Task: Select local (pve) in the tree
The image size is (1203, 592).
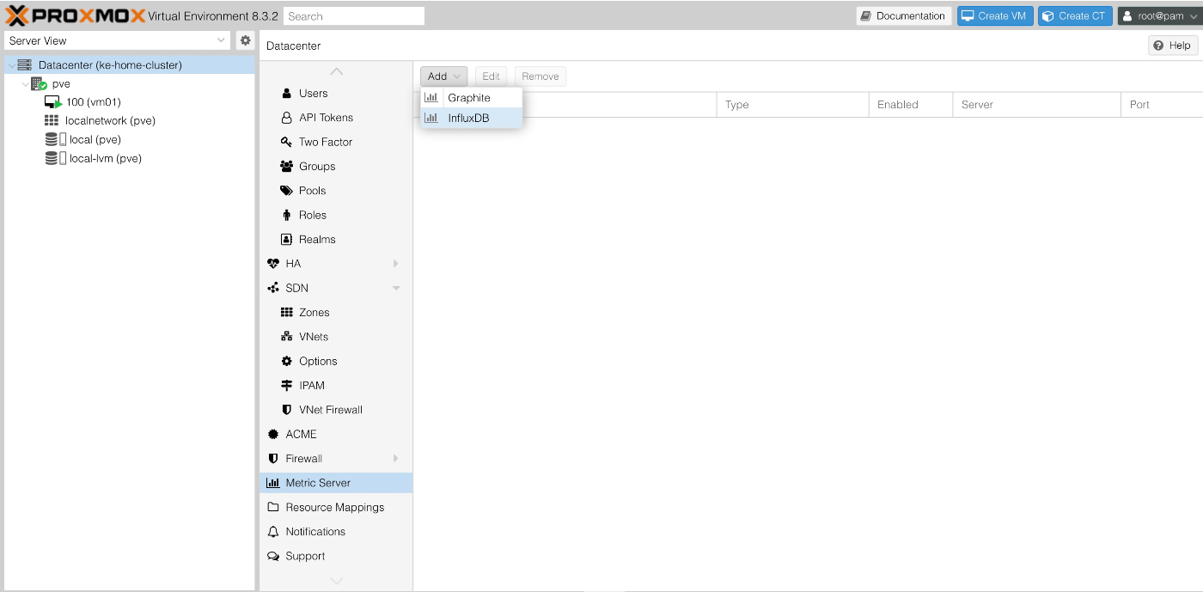Action: click(95, 140)
